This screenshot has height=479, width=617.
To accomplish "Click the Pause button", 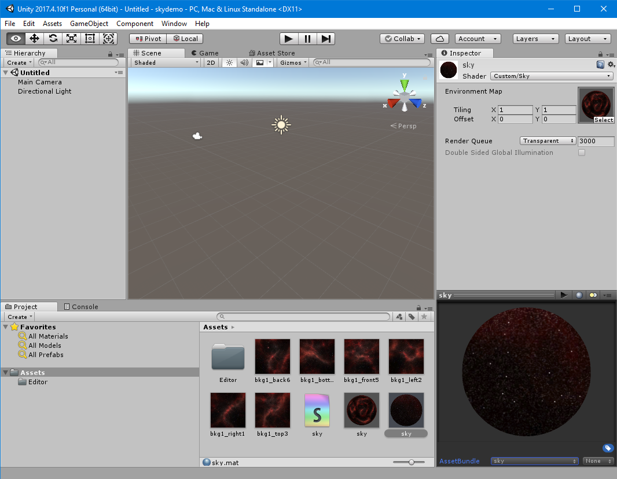I will pos(307,39).
